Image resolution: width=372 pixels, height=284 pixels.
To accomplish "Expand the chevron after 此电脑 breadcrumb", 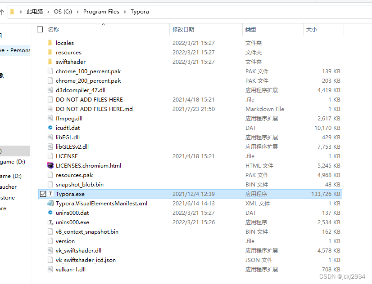I will pos(48,12).
